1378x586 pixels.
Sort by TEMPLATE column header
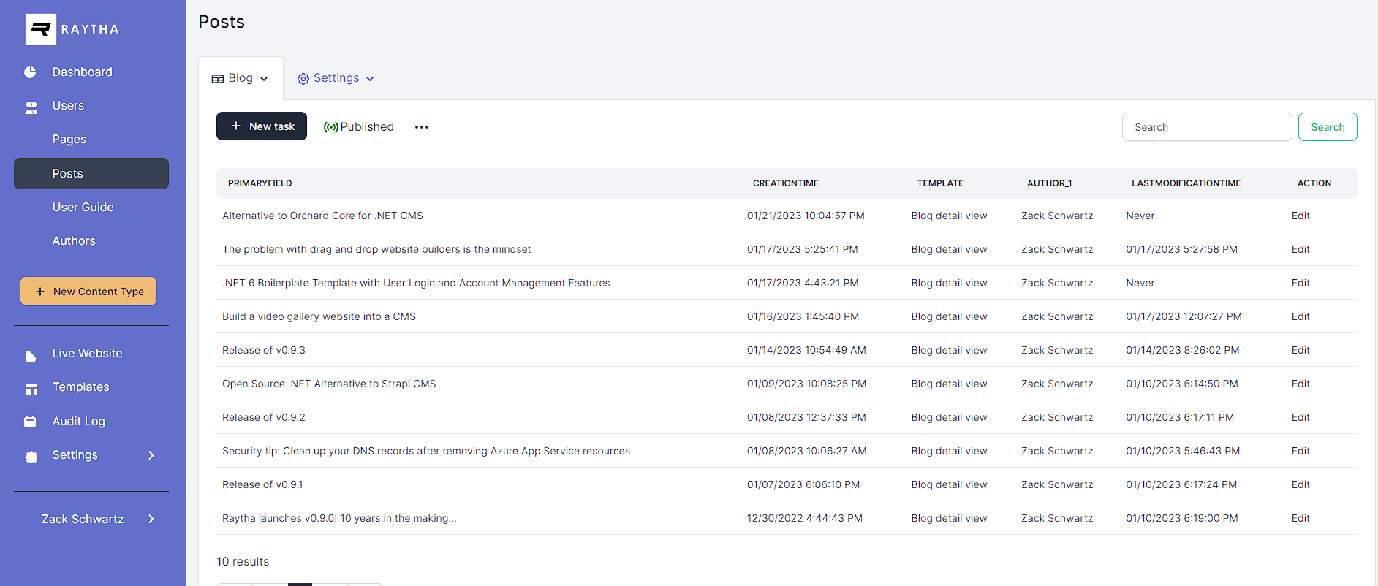tap(940, 183)
